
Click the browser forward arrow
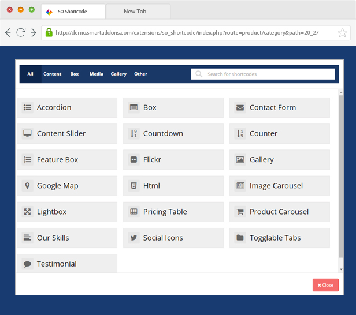[x=34, y=33]
